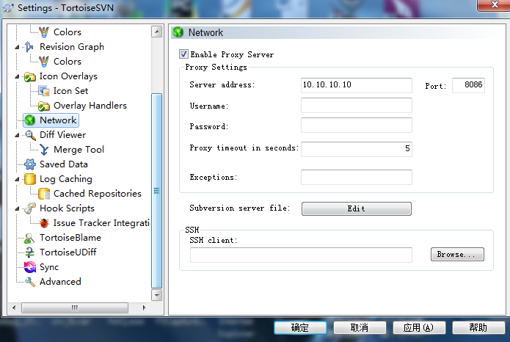Viewport: 510px width, 342px height.
Task: Click the Merge Tool icon
Action: (x=44, y=150)
